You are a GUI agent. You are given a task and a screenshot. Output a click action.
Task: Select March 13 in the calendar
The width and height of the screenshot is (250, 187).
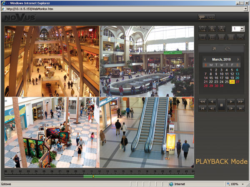[x=237, y=74]
